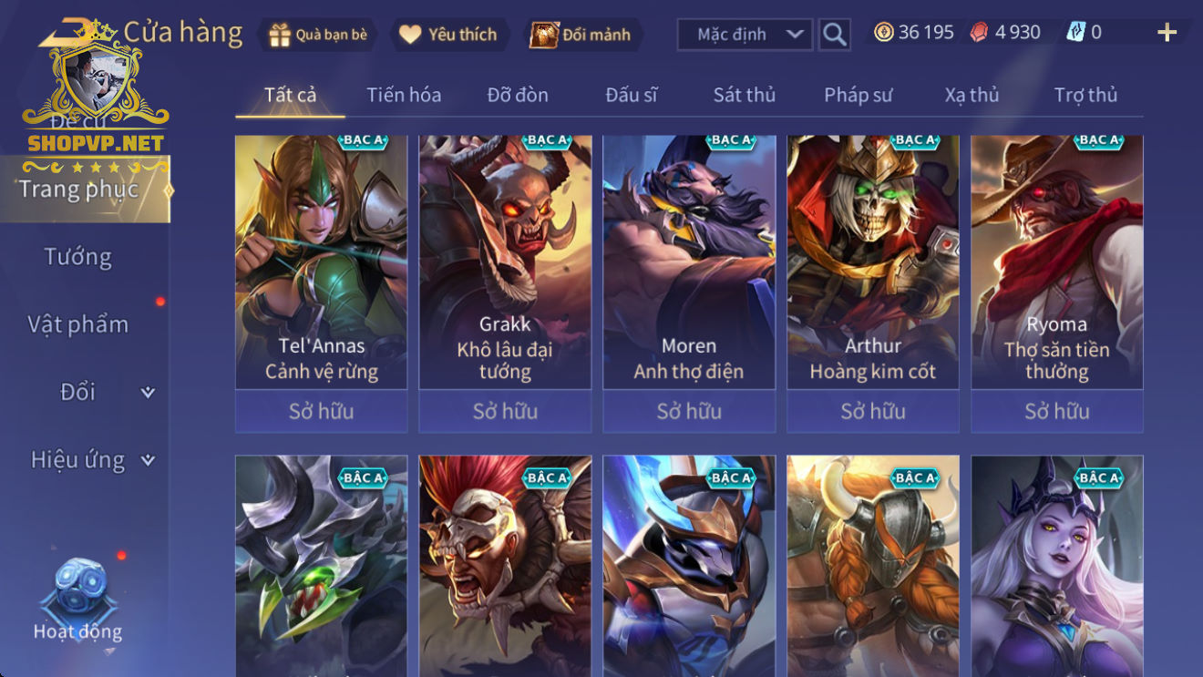
Task: Switch to the Tiến hóa tab
Action: point(404,95)
